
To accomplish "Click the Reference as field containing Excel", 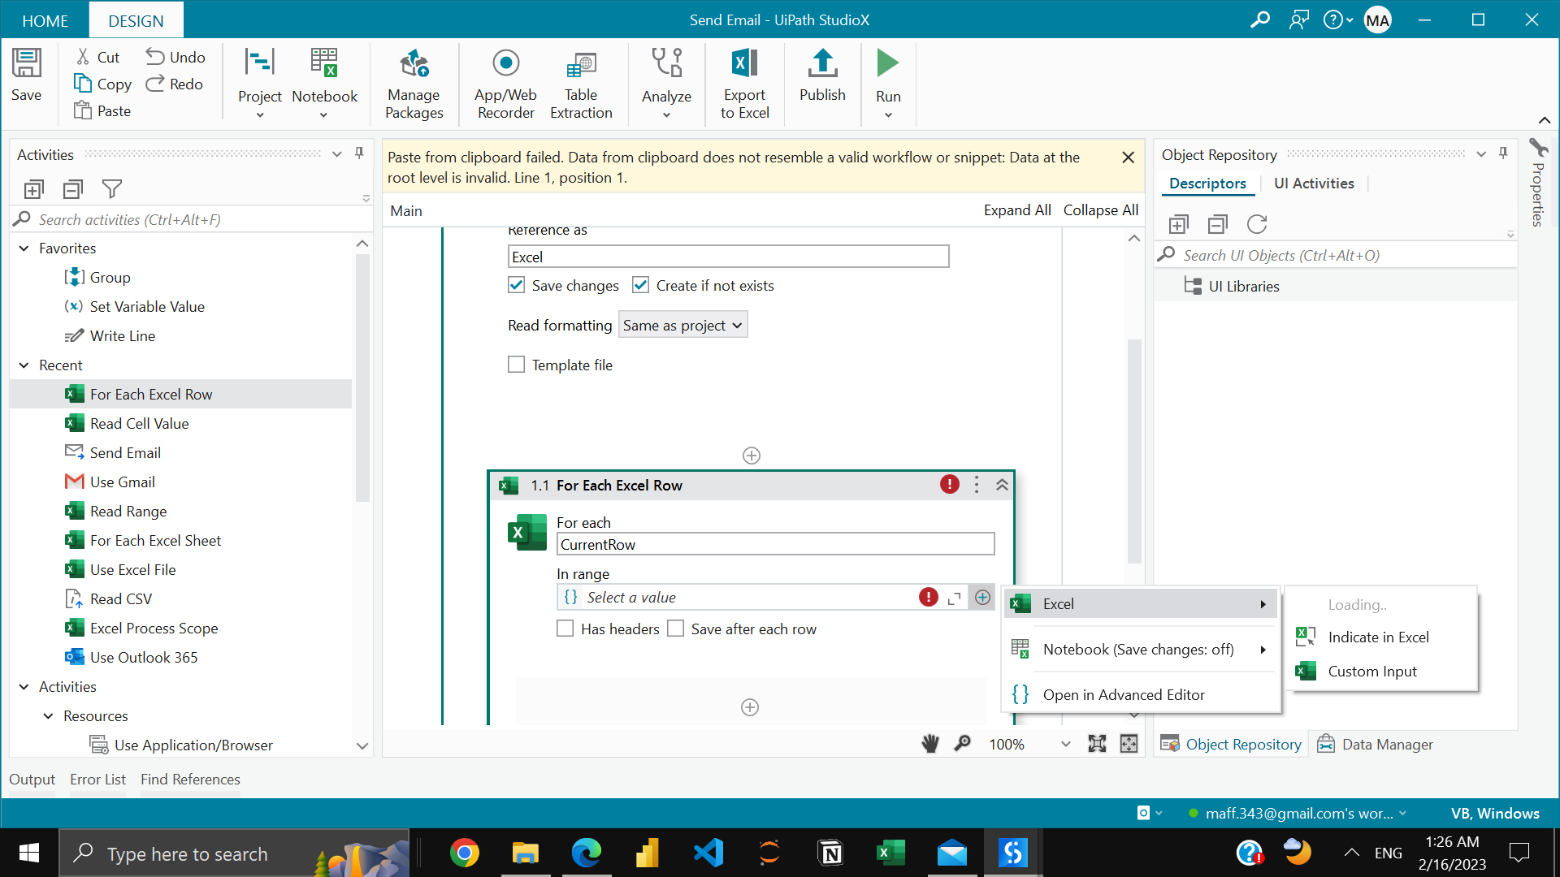I will click(728, 257).
